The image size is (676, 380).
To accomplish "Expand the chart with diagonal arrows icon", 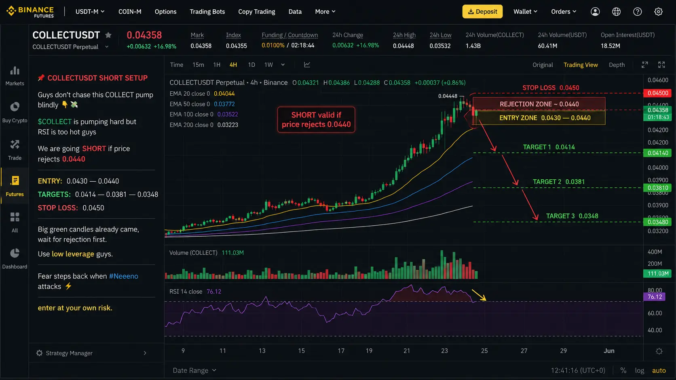I will tap(645, 65).
